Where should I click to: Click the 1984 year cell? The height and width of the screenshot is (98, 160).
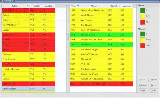pos(75,10)
